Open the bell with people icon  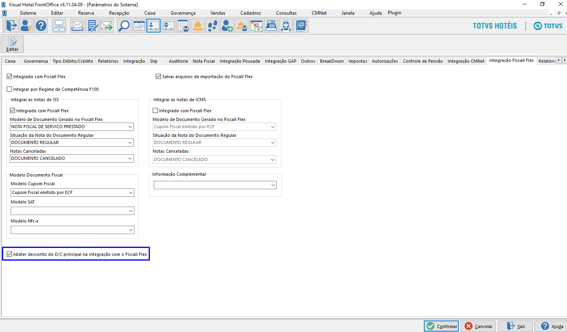click(241, 26)
